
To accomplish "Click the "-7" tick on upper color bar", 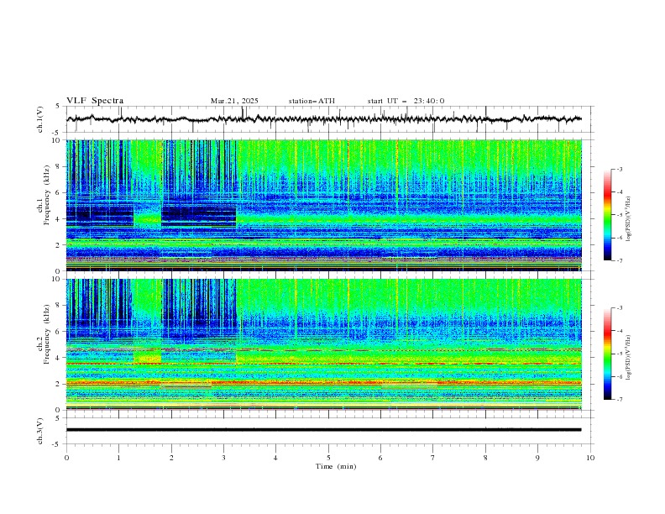I will [x=620, y=260].
